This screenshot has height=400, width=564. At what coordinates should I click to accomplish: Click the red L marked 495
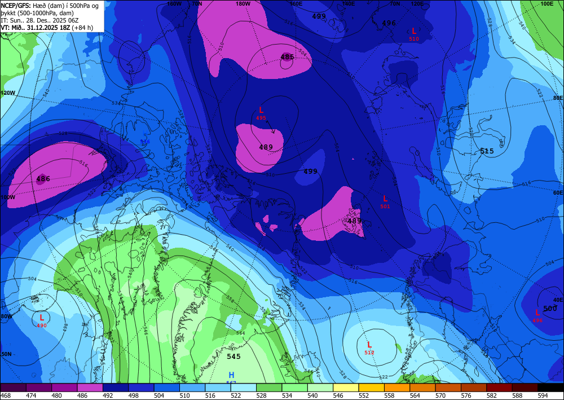pyautogui.click(x=261, y=111)
